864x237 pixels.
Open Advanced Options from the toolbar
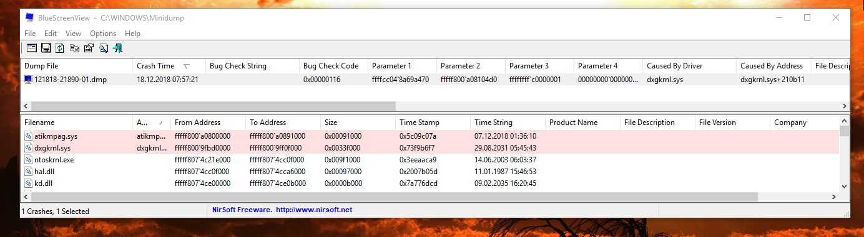31,48
